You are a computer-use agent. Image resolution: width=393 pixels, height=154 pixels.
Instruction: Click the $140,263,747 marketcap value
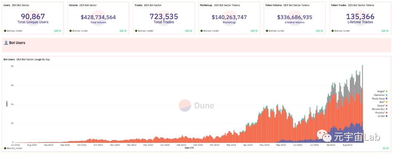[229, 17]
